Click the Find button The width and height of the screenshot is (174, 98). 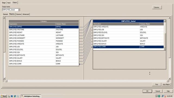157,84
